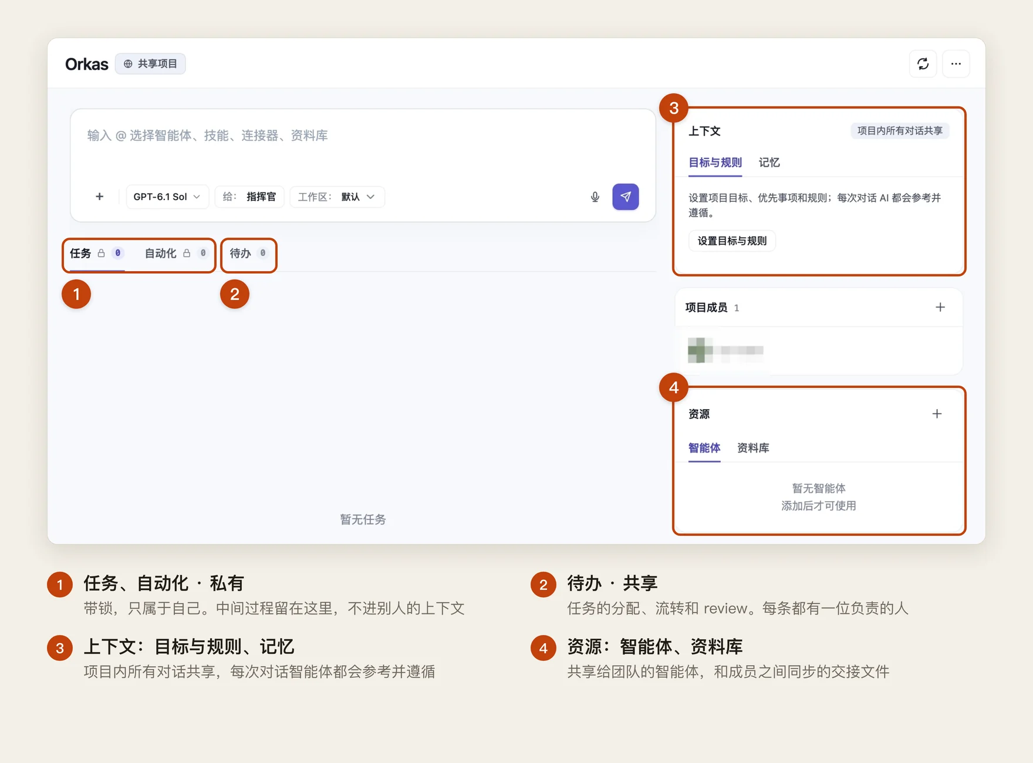
Task: Click the plus attachment icon in input box
Action: point(99,197)
